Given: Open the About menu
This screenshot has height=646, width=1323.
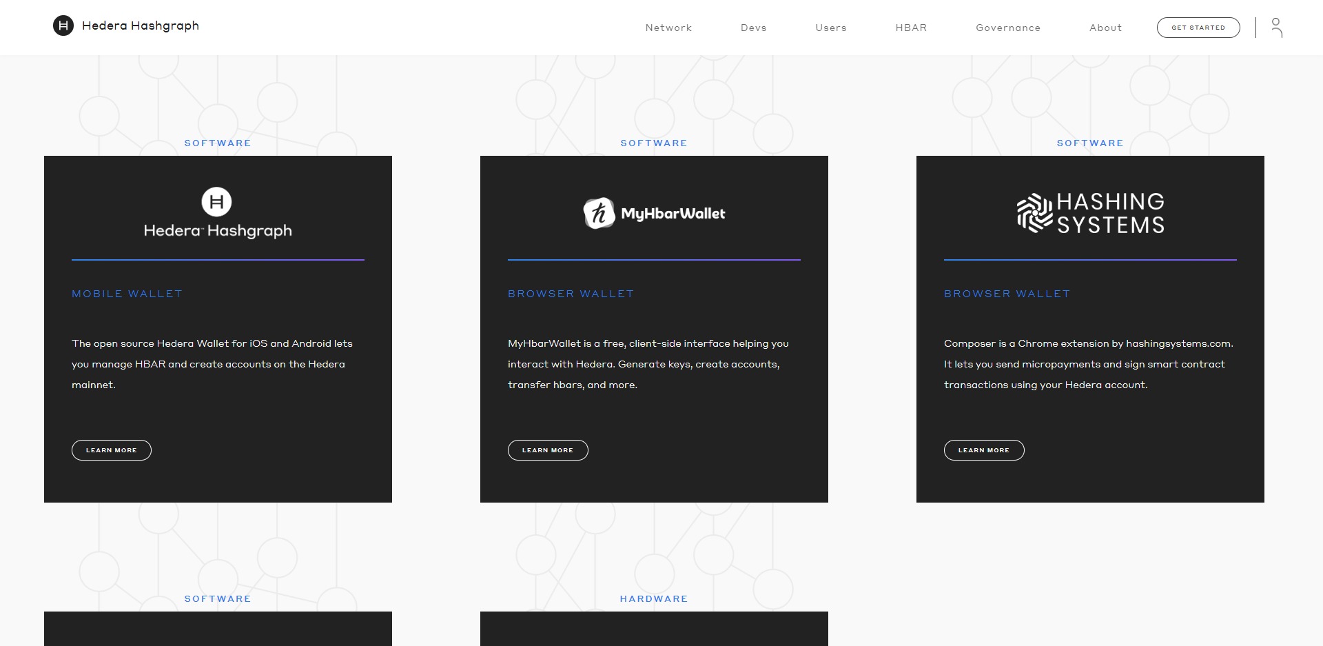Looking at the screenshot, I should point(1106,28).
